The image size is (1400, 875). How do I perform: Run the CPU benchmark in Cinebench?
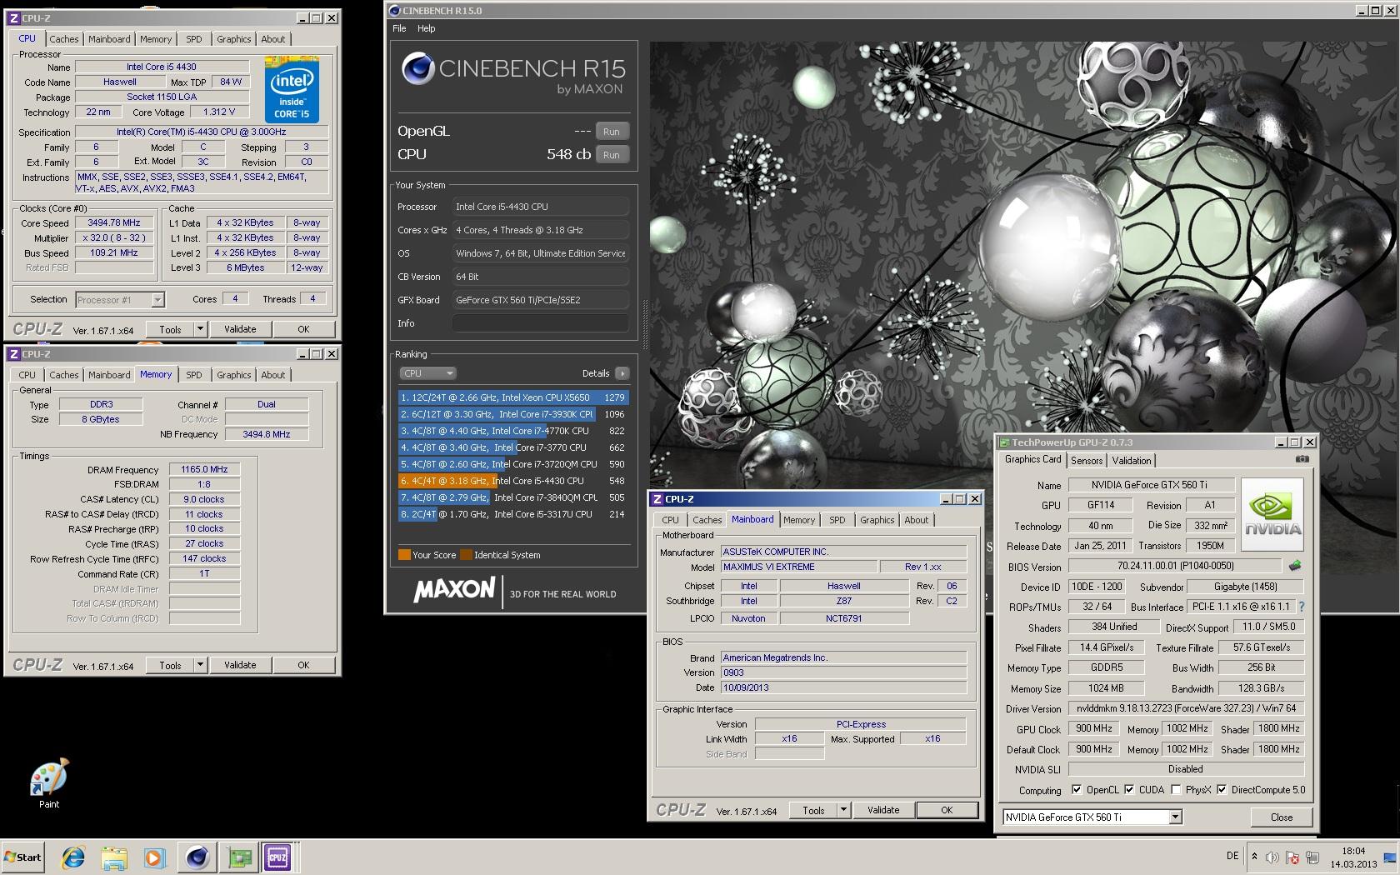click(612, 155)
